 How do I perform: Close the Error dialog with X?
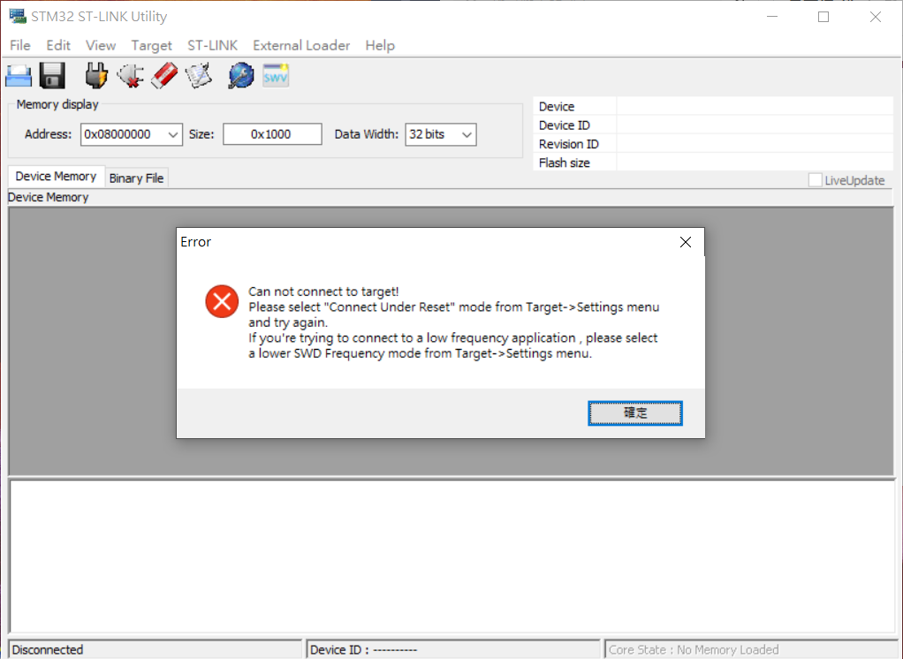686,242
